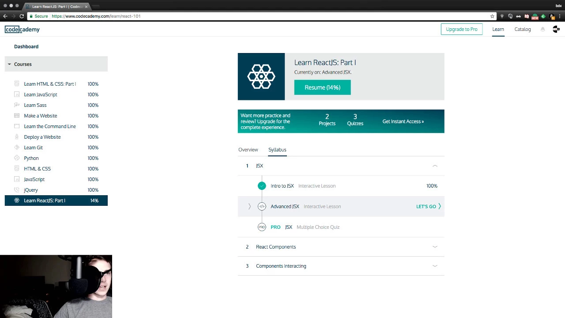Open the Dashboard link

(x=26, y=46)
